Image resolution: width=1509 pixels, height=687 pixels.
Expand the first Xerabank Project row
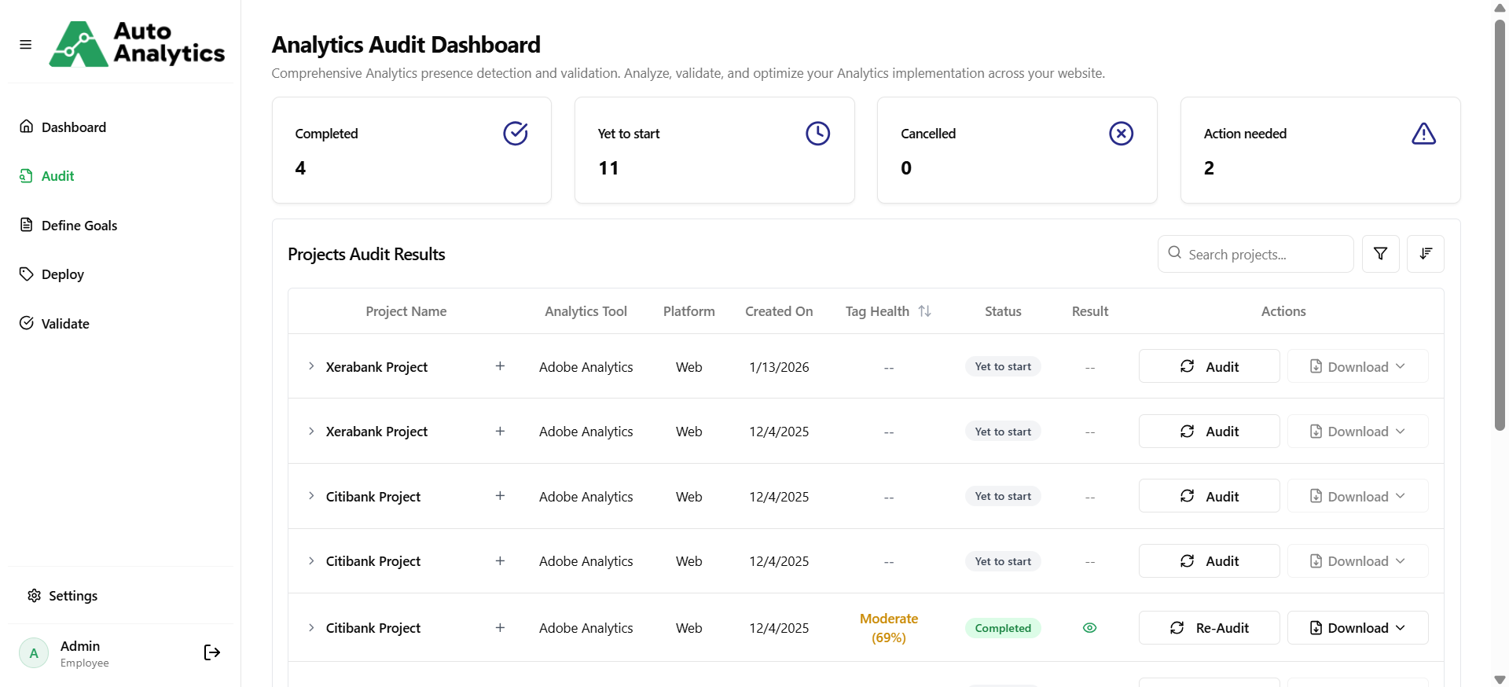[311, 366]
